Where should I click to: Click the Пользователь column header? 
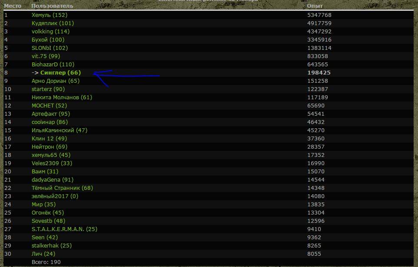pos(52,6)
